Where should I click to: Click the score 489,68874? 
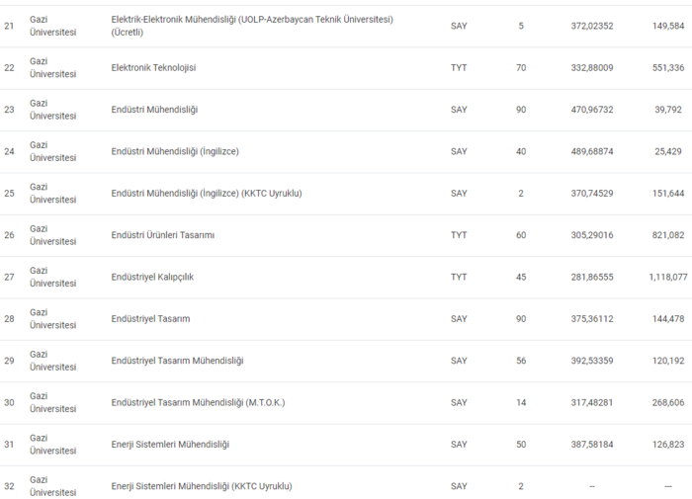[x=592, y=151]
